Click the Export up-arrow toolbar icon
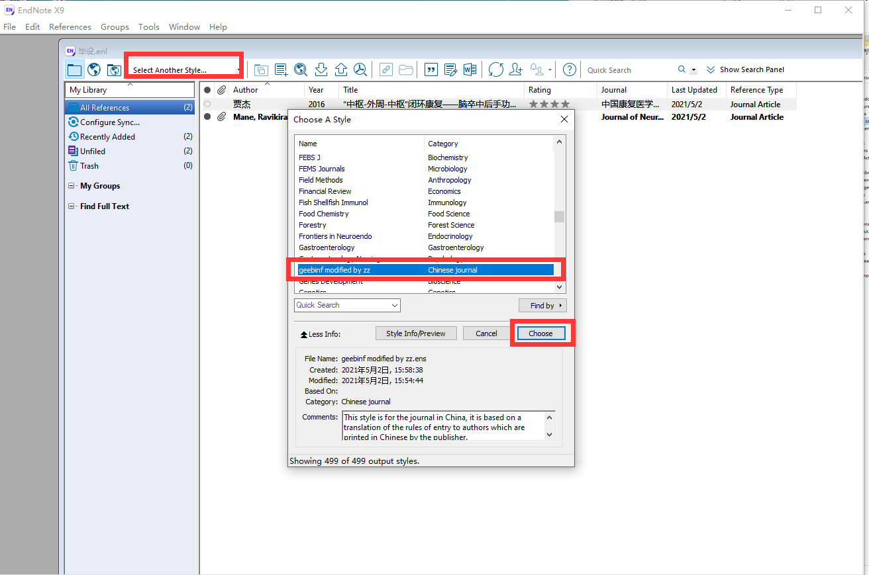This screenshot has height=575, width=869. click(x=340, y=69)
